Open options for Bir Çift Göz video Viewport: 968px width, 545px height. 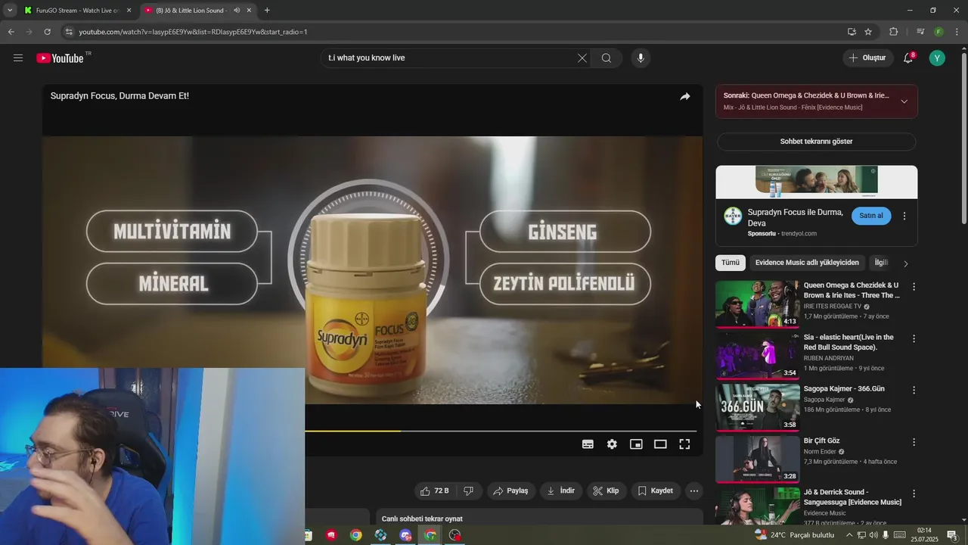(914, 441)
